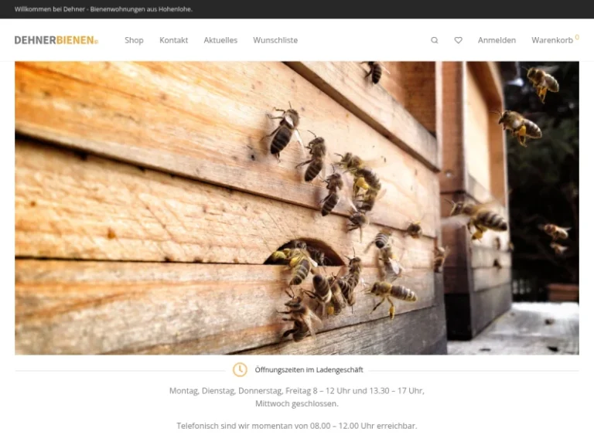The width and height of the screenshot is (594, 445).
Task: Click the Mittwoch geschlossen text
Action: [296, 403]
